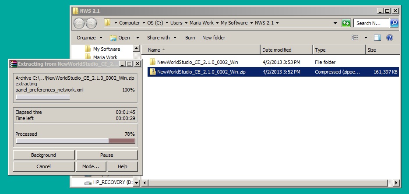Sort by the Size column header
This screenshot has width=409, height=194.
tap(382, 50)
